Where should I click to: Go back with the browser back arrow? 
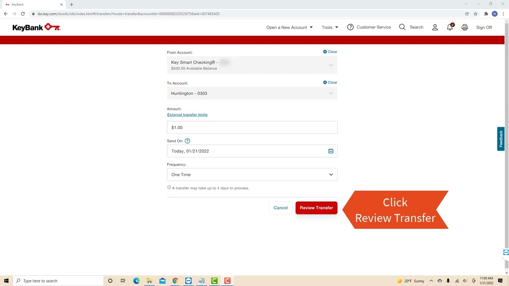[6, 14]
